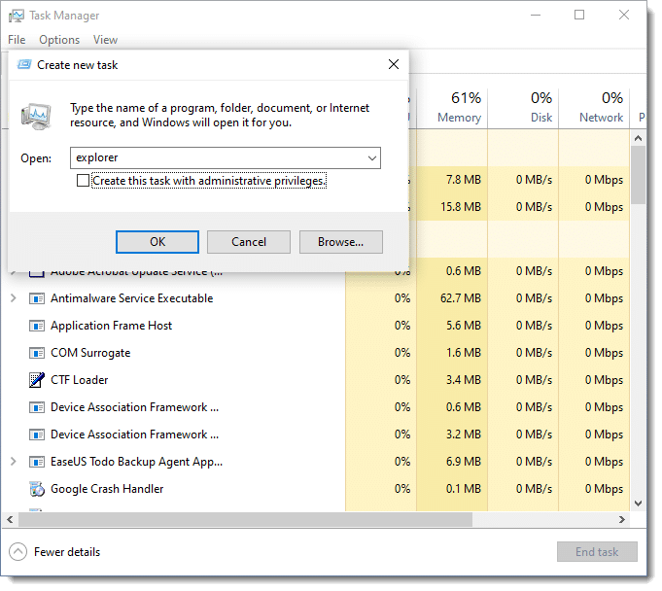Close the Create new task dialog
This screenshot has width=662, height=591.
[394, 64]
